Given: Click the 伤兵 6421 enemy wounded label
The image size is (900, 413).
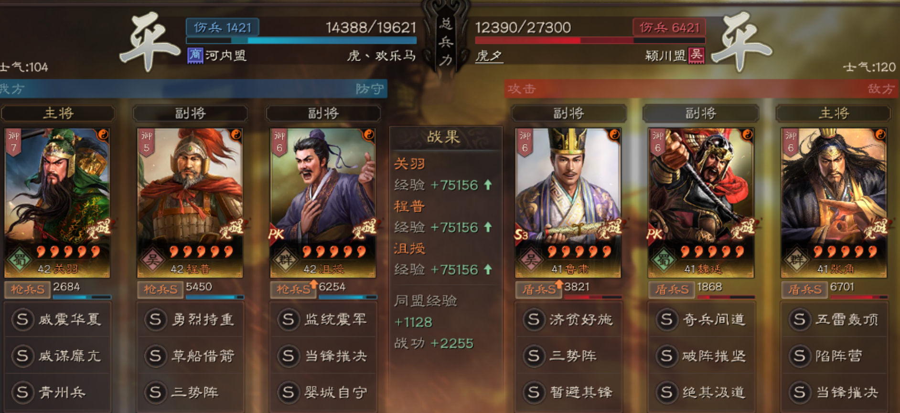Looking at the screenshot, I should click(x=669, y=27).
